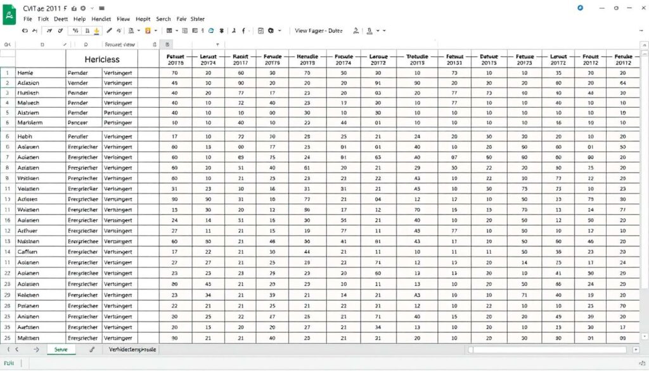
Task: Click the undo icon in the toolbar
Action: coord(25,30)
